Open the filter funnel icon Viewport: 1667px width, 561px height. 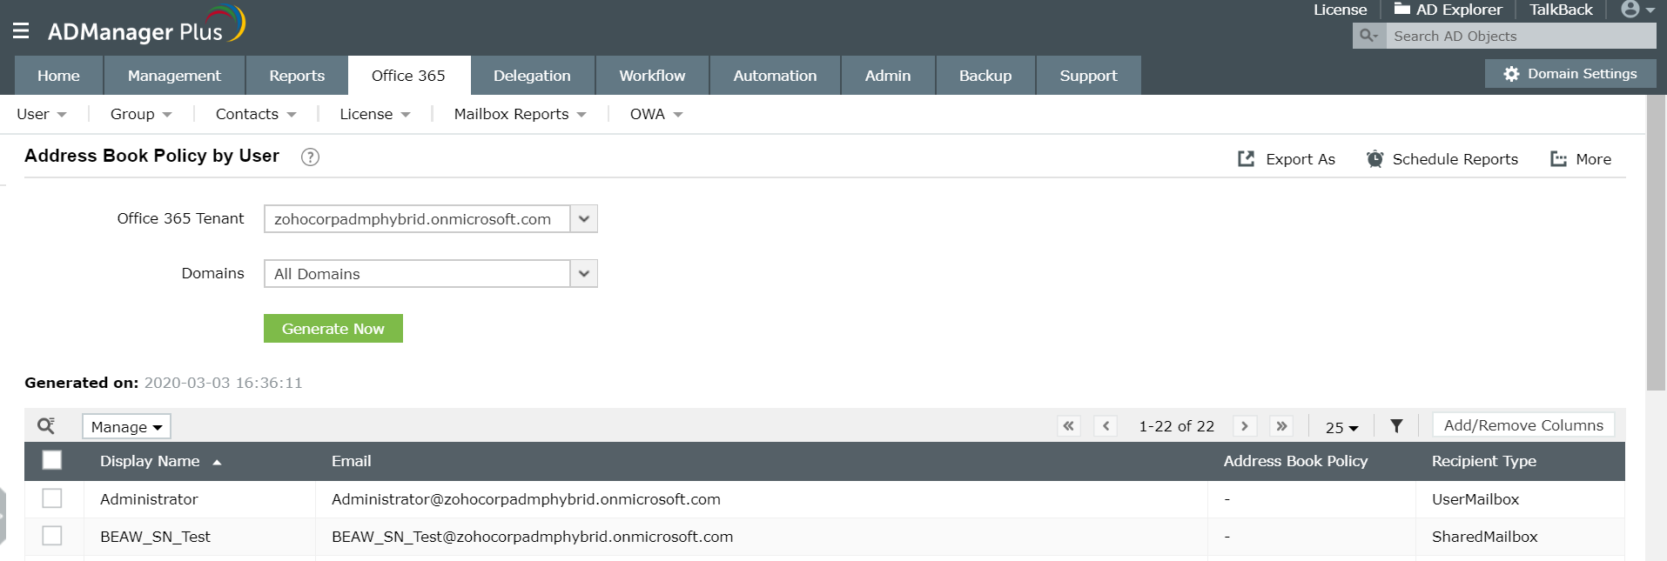pos(1396,426)
